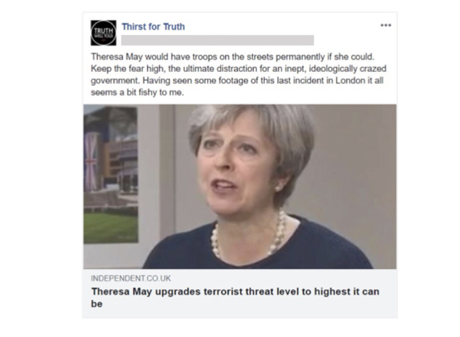
Task: Open the Theresa May article headline link
Action: [x=235, y=297]
